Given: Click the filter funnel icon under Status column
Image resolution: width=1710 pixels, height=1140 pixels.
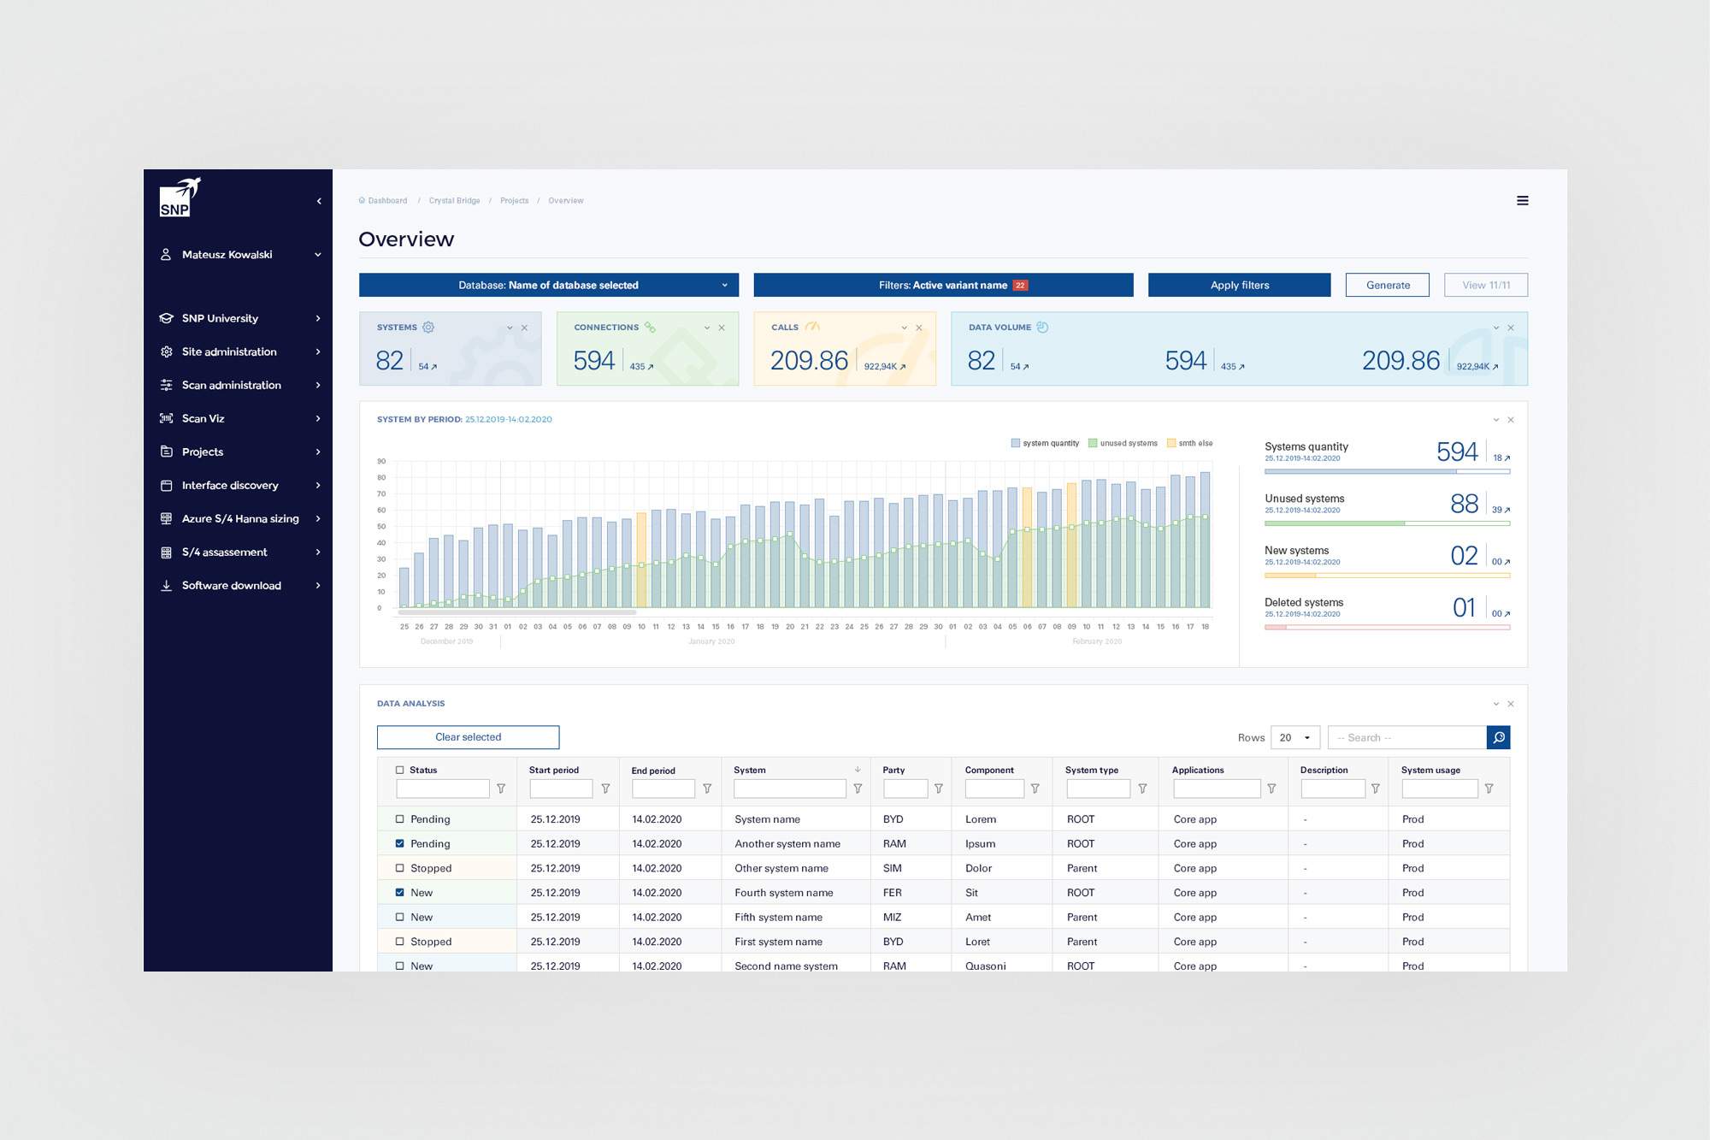Looking at the screenshot, I should [501, 789].
